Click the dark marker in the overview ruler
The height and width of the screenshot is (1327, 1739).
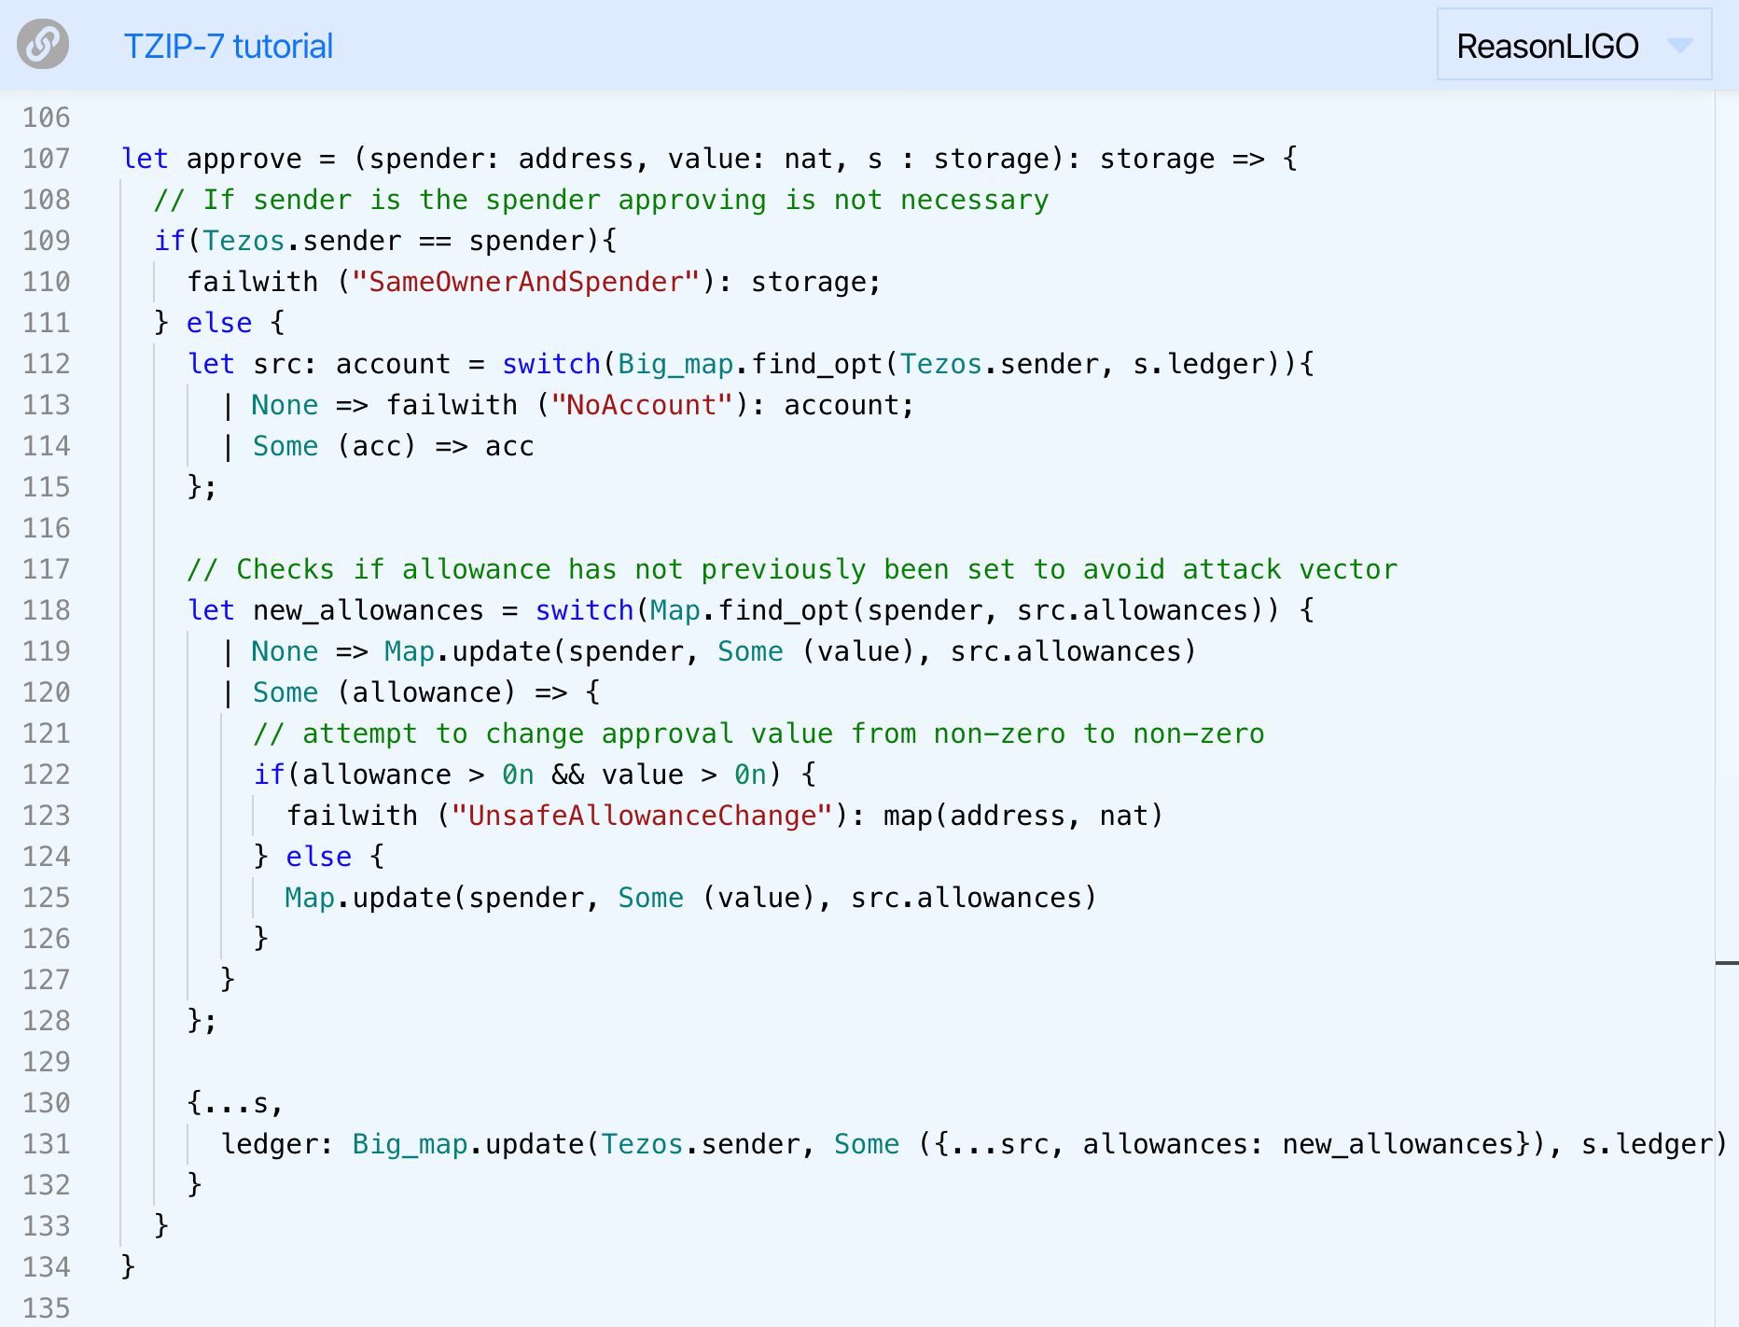1727,962
